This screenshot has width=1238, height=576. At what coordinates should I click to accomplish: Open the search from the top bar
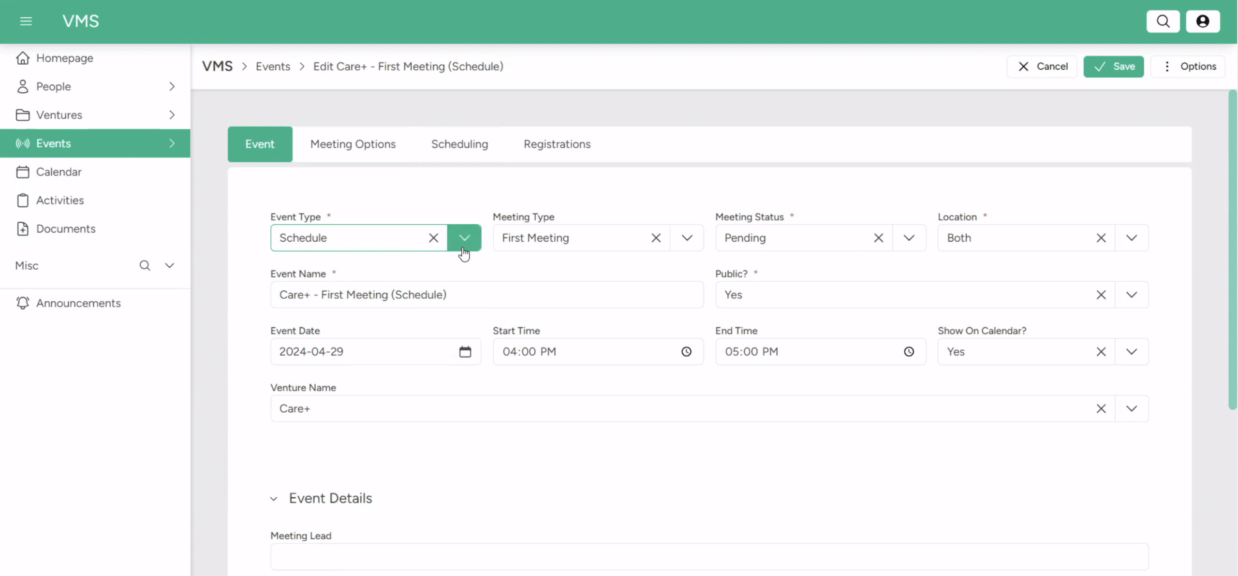coord(1164,21)
